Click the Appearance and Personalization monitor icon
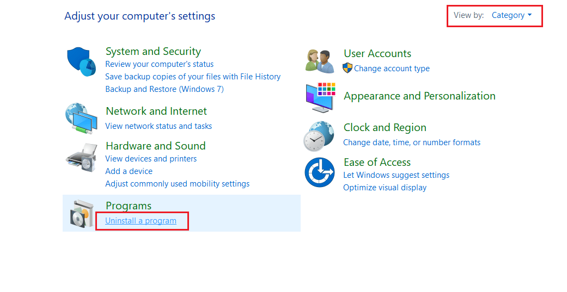 point(320,97)
